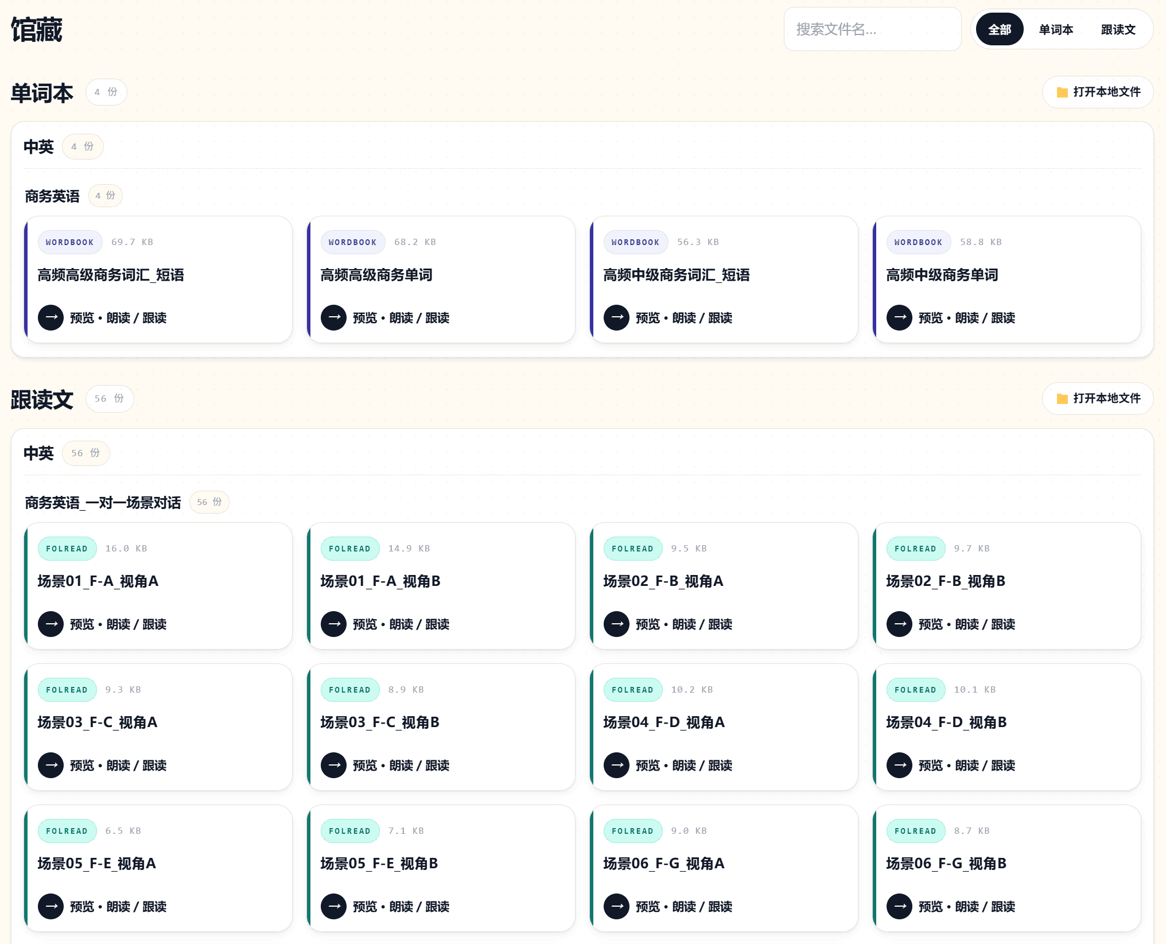Click arrow icon on 场景02_F-B_视角A card

coord(616,624)
